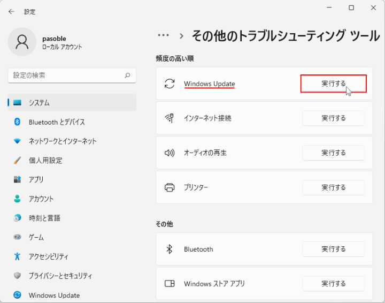Open 時刻と言語 settings
The image size is (385, 303).
point(44,218)
